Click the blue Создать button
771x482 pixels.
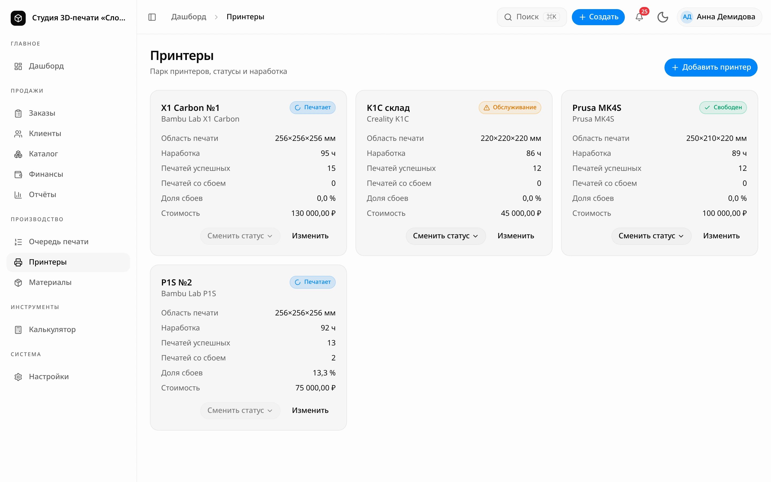(x=598, y=17)
